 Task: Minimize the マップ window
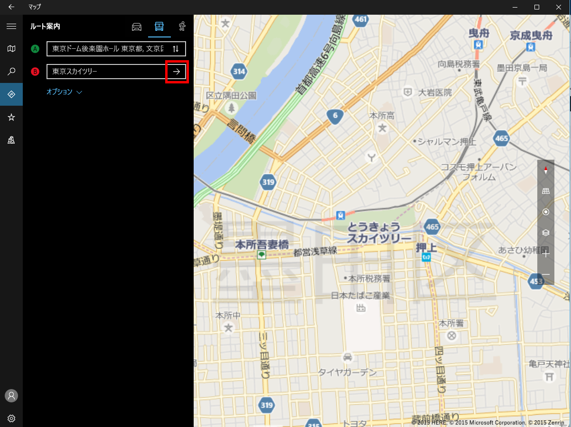tap(515, 7)
